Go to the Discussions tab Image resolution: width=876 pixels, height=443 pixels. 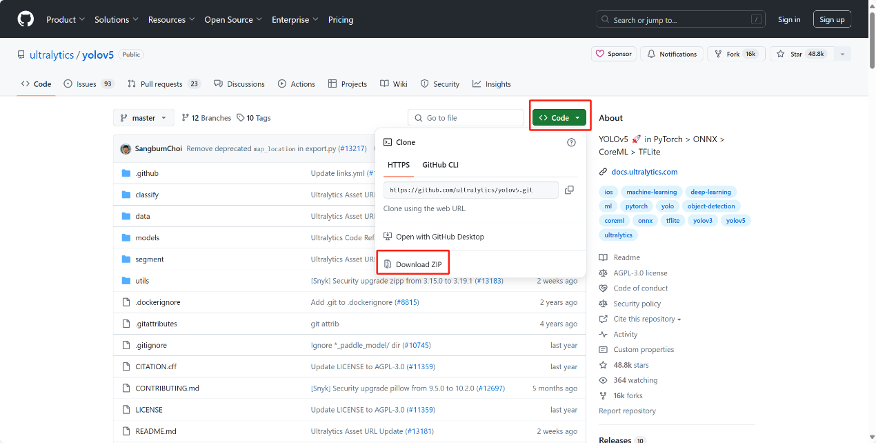[239, 84]
